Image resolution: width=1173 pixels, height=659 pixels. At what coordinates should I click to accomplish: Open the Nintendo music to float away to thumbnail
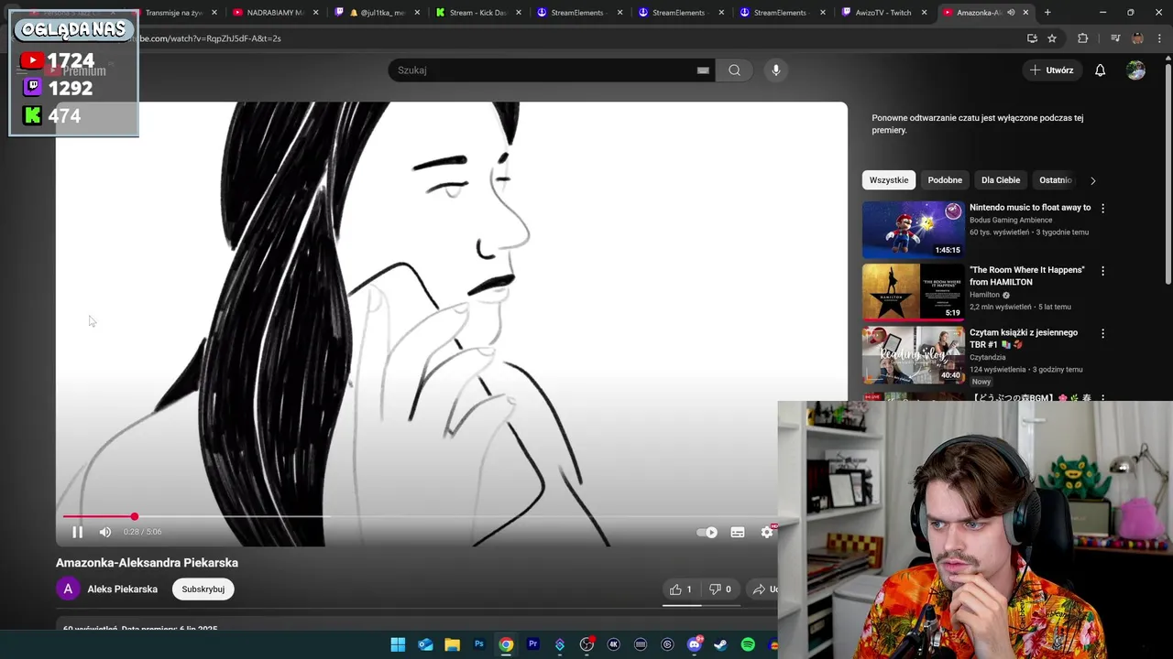914,230
